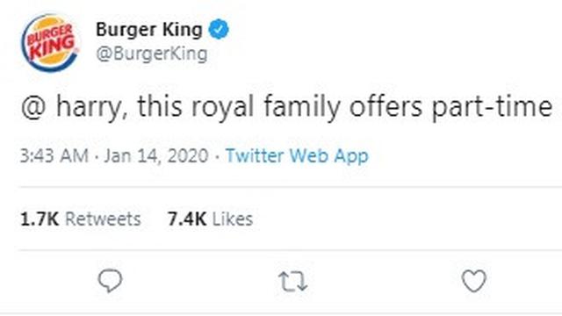This screenshot has height=316, width=562.
Task: View the 7.4K Likes list
Action: [211, 219]
